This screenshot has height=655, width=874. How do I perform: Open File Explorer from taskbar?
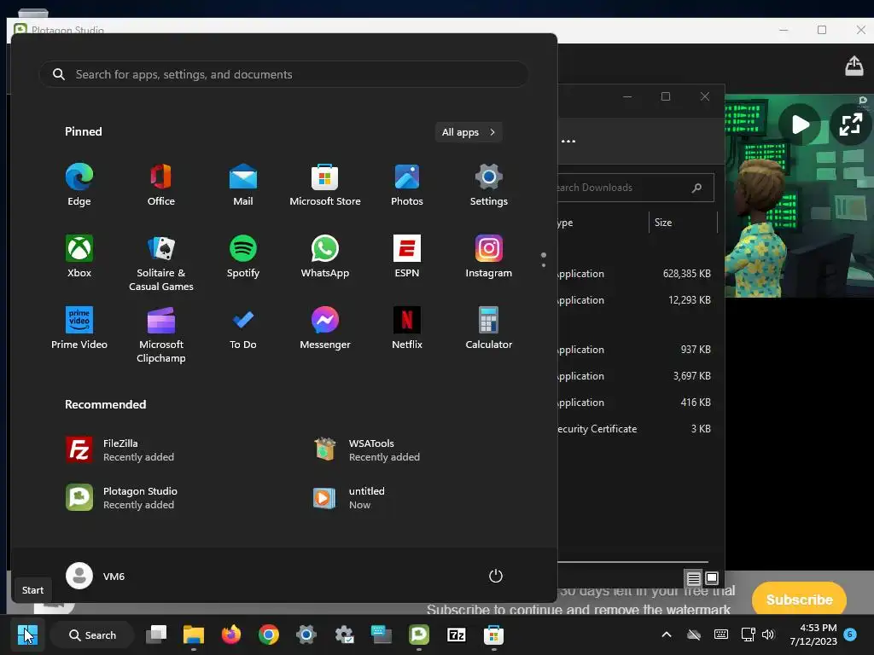point(194,635)
